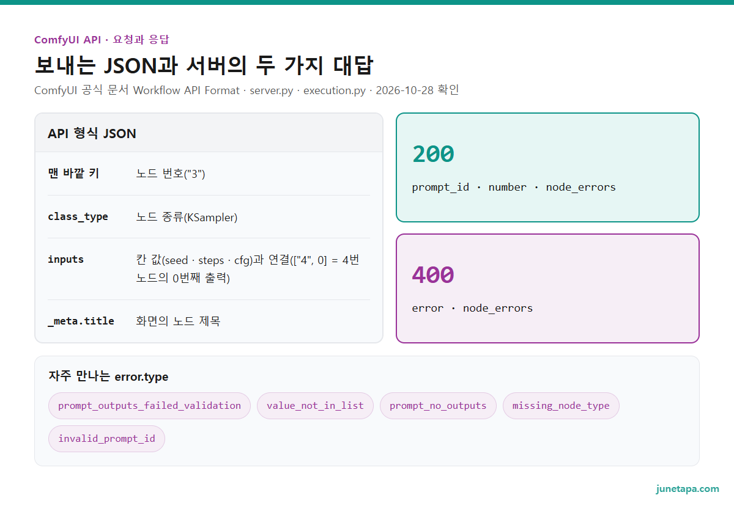This screenshot has height=506, width=734.
Task: Click the 'ComfyUI API · 요청과 응답' overline
Action: tap(102, 40)
